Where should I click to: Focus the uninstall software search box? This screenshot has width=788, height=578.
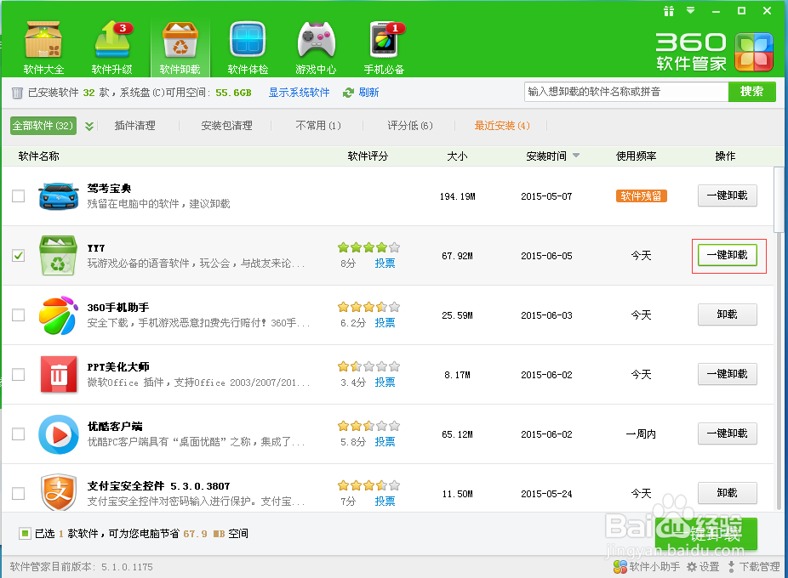point(626,92)
